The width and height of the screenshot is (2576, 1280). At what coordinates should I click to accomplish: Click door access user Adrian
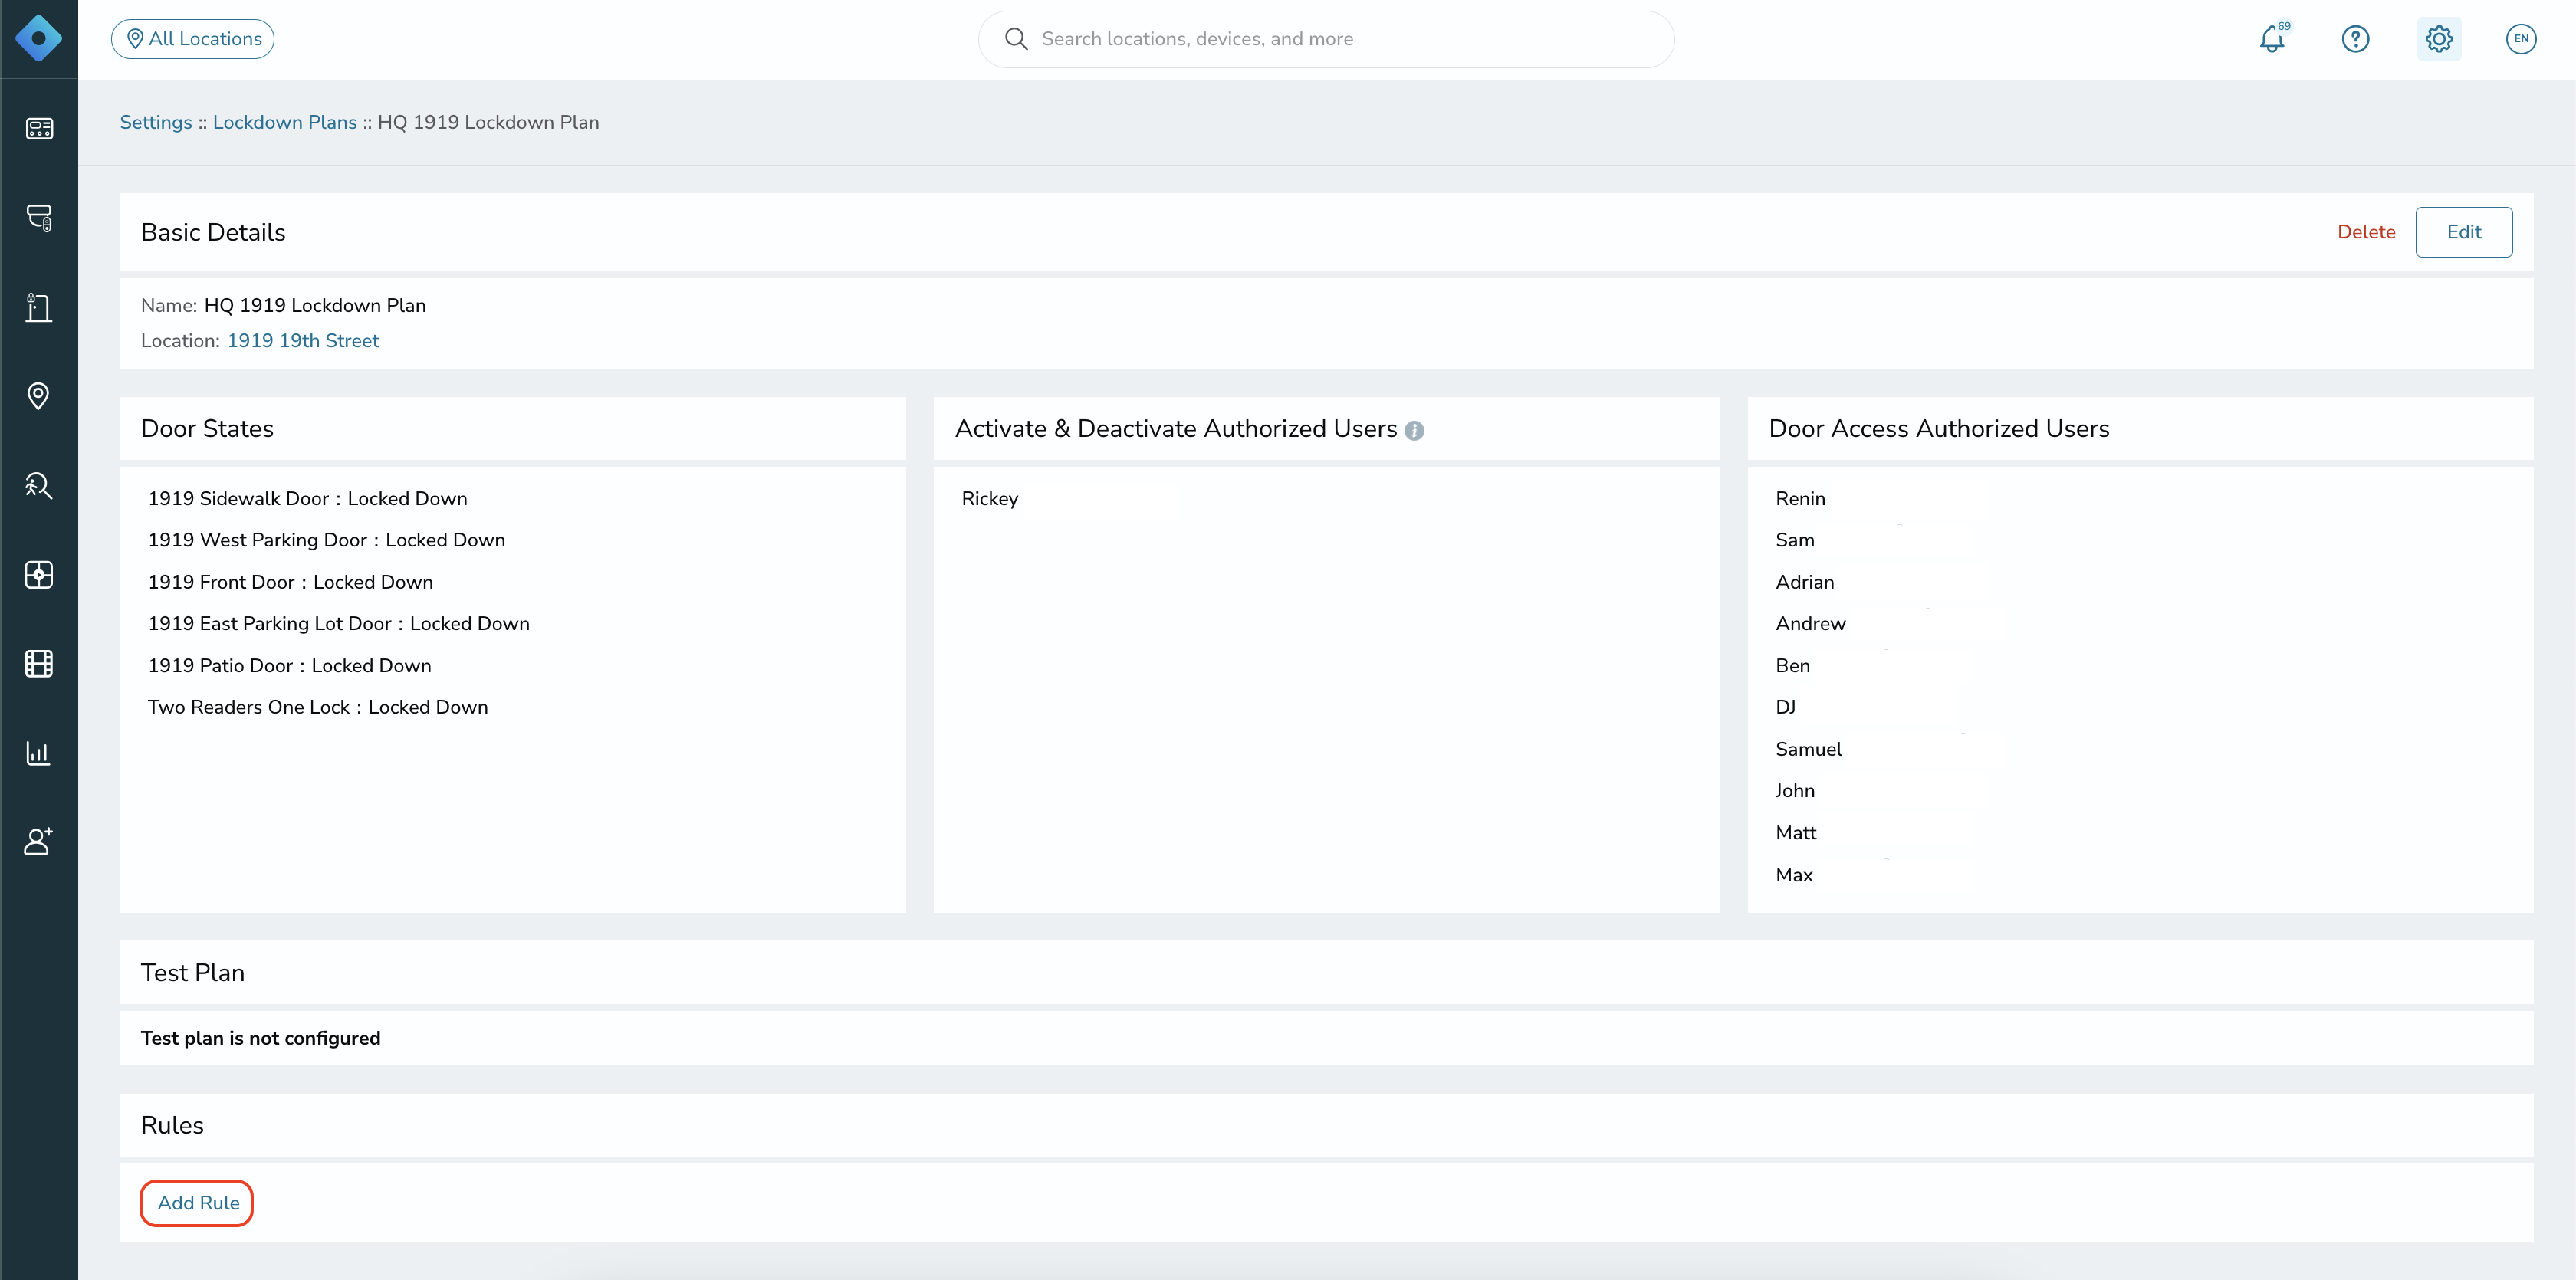pyautogui.click(x=1804, y=582)
